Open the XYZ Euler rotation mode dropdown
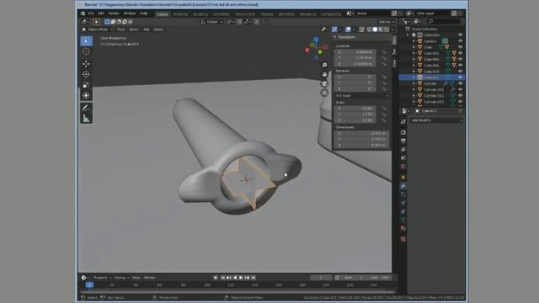The image size is (539, 303). [362, 96]
